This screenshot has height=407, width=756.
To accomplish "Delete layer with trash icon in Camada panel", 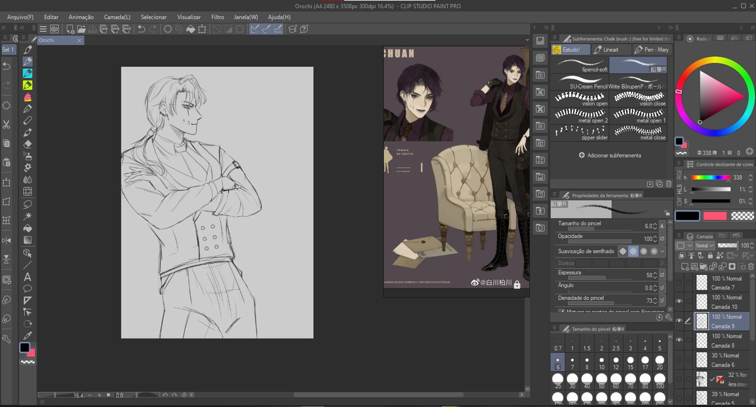I will [751, 267].
